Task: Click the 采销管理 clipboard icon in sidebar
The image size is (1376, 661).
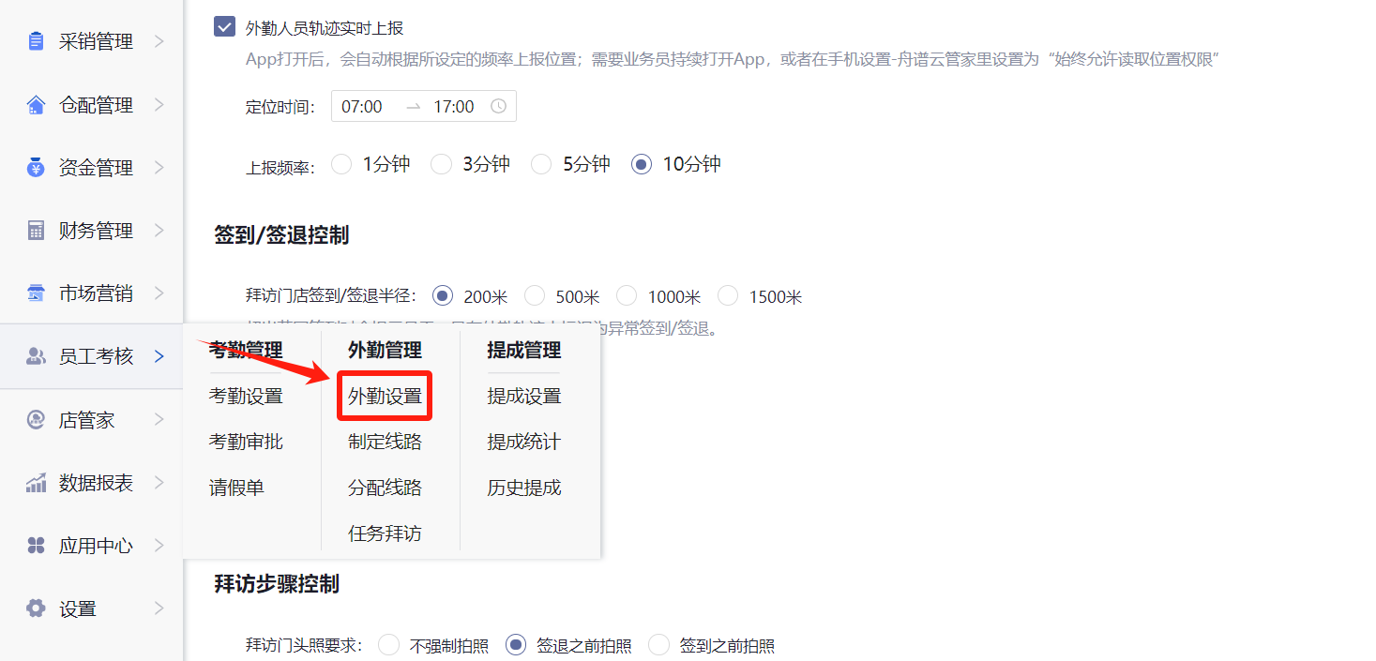Action: coord(36,41)
